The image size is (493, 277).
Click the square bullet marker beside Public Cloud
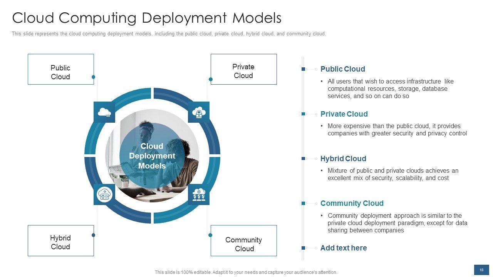click(304, 69)
